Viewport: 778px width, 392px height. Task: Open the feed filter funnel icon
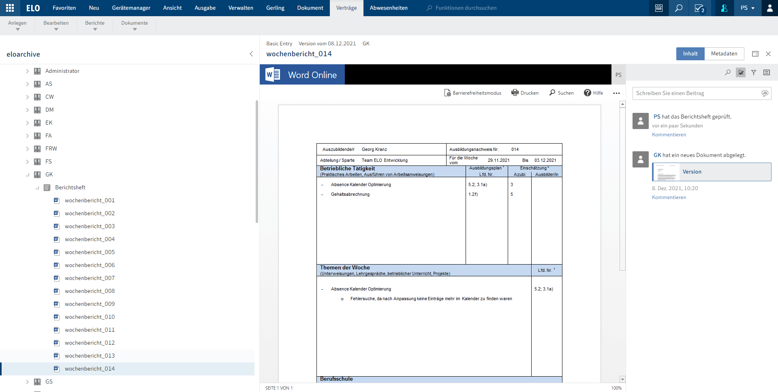(x=754, y=72)
